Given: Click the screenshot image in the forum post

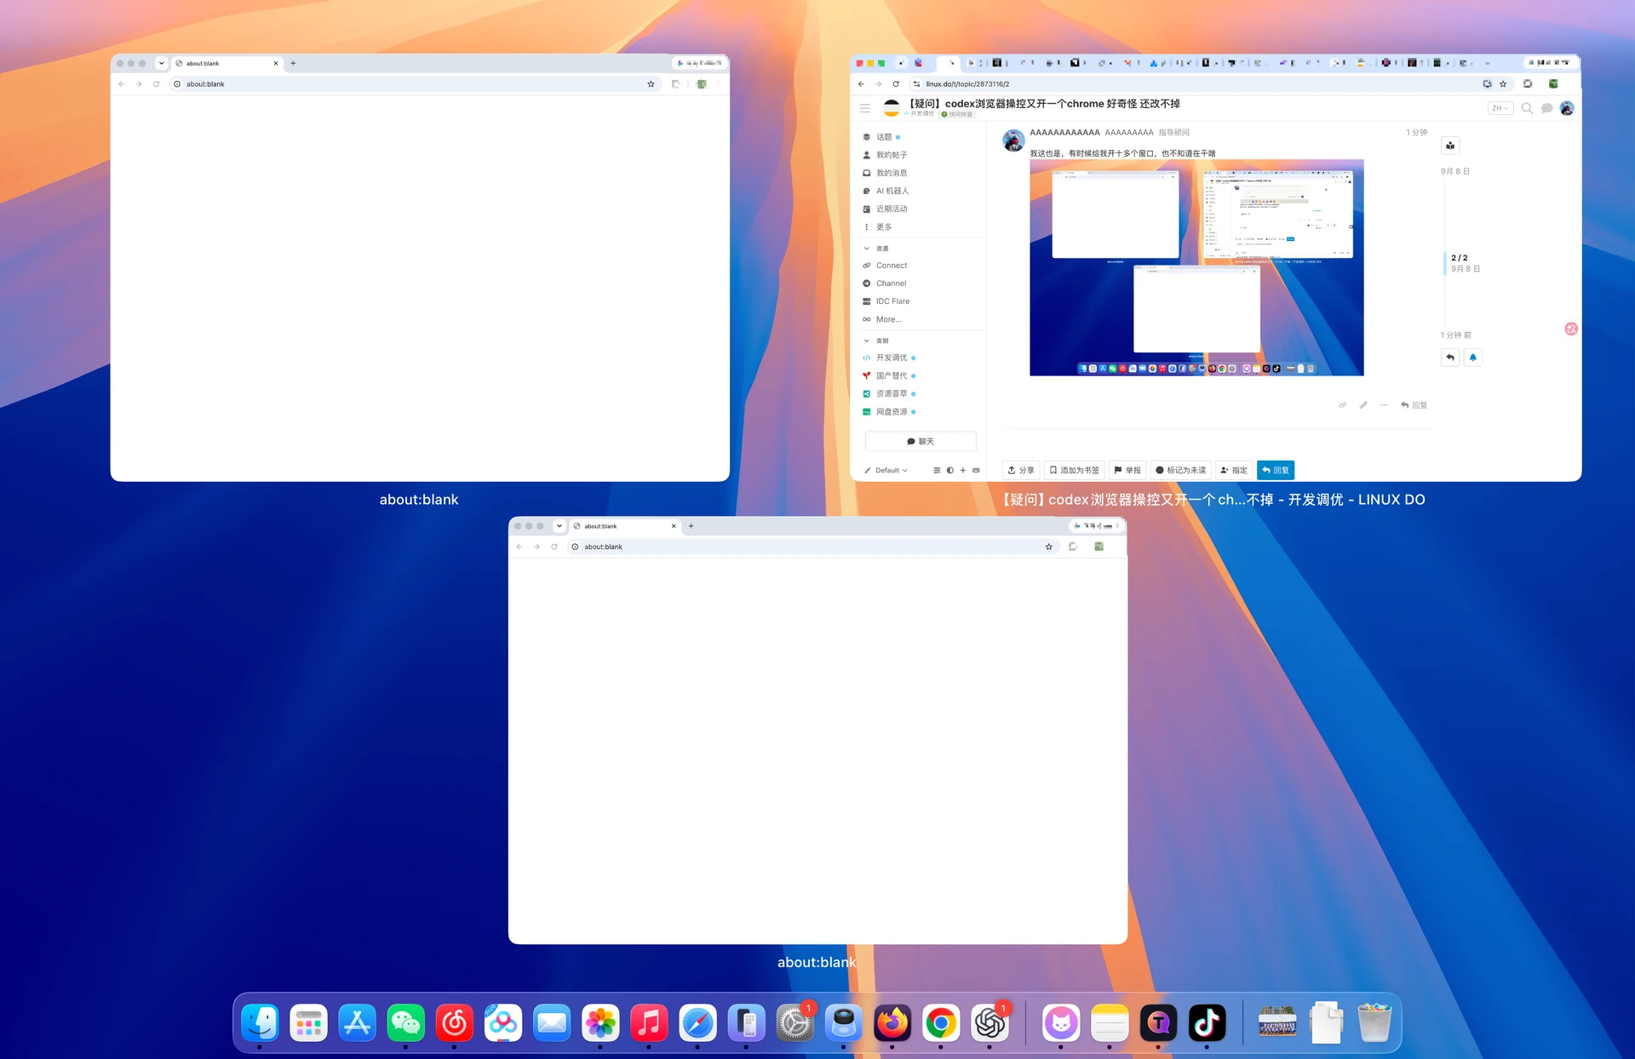Looking at the screenshot, I should 1196,267.
